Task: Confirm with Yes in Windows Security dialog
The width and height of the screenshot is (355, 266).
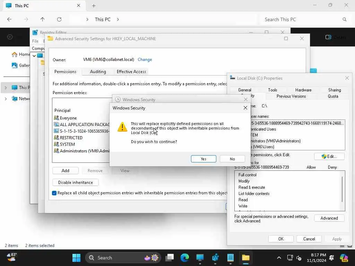Action: [x=203, y=159]
